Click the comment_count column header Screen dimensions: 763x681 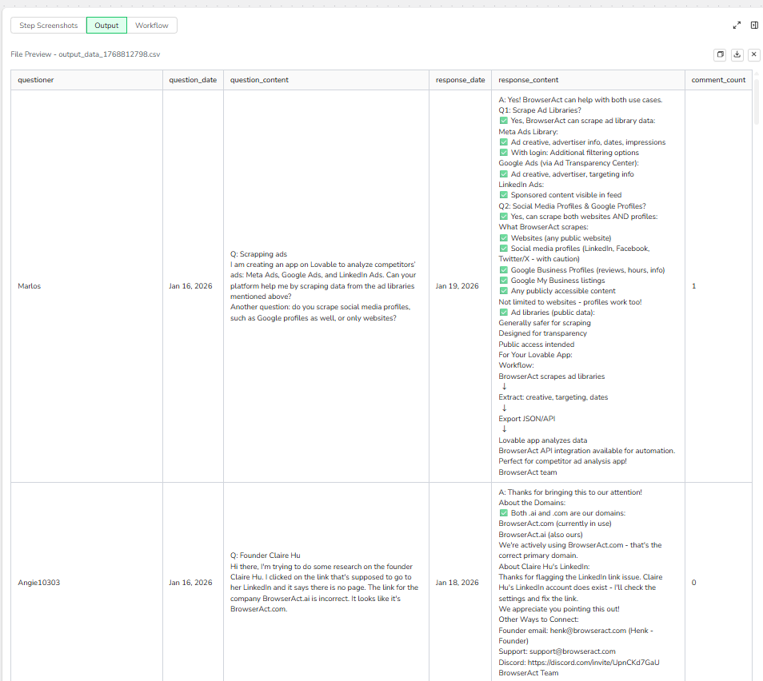tap(718, 80)
